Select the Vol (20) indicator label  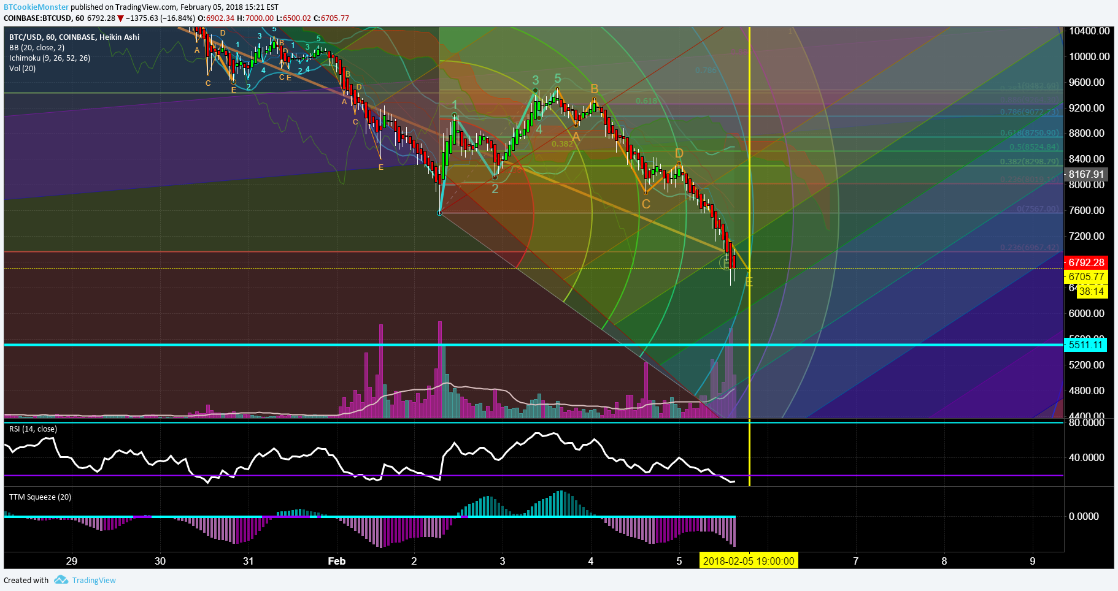coord(22,68)
